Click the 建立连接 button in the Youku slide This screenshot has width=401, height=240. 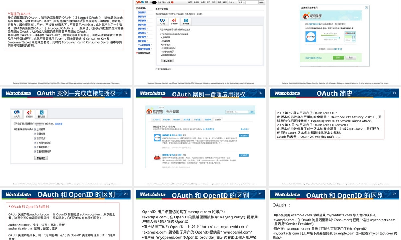click(x=168, y=61)
